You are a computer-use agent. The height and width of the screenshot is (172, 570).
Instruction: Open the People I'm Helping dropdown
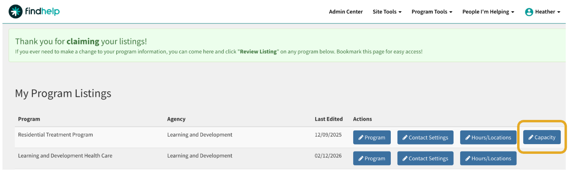[488, 12]
